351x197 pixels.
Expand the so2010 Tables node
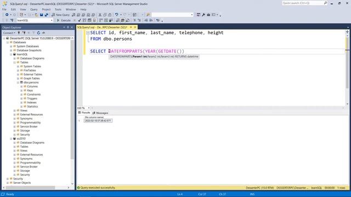15,147
